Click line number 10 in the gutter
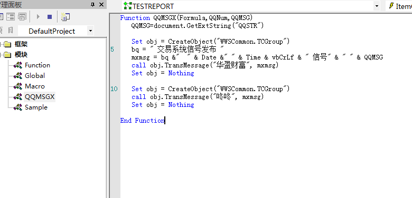Screen dimensions: 412x198 (x=114, y=89)
